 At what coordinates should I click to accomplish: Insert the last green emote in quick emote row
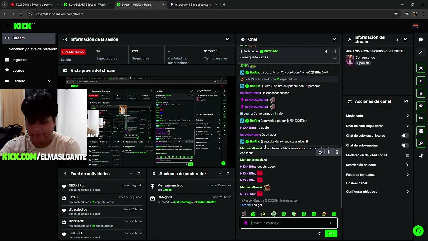click(334, 214)
